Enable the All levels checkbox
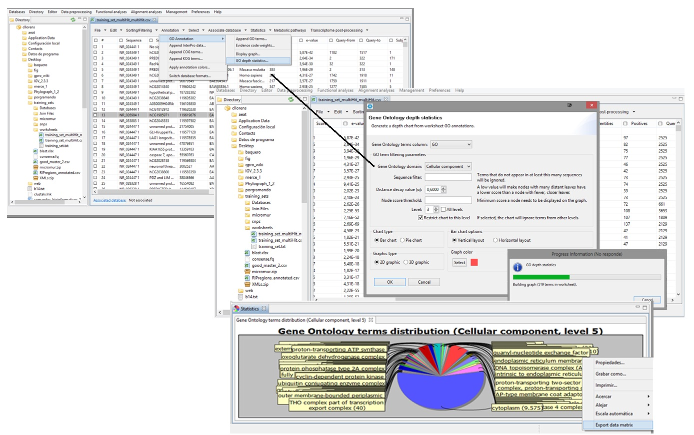694x435 pixels. [443, 210]
